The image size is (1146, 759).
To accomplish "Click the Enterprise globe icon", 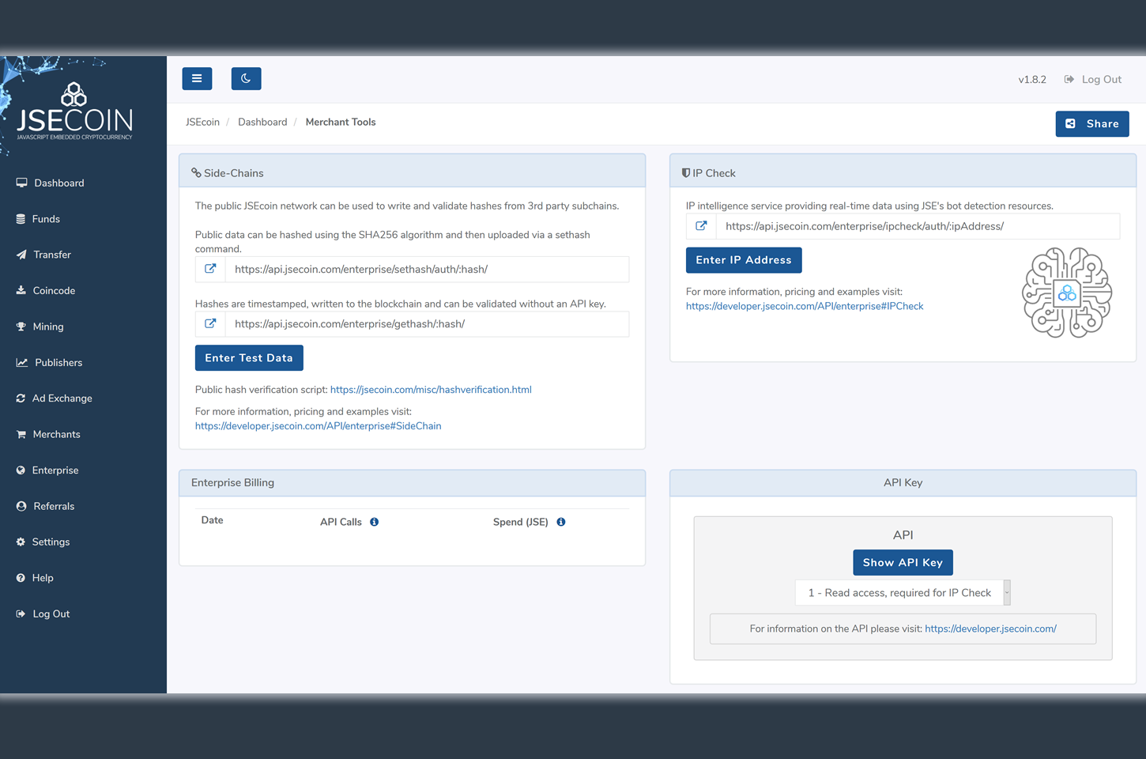I will 21,470.
